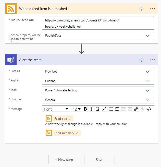Click the RSS icon on Feed title token

click(x=49, y=118)
